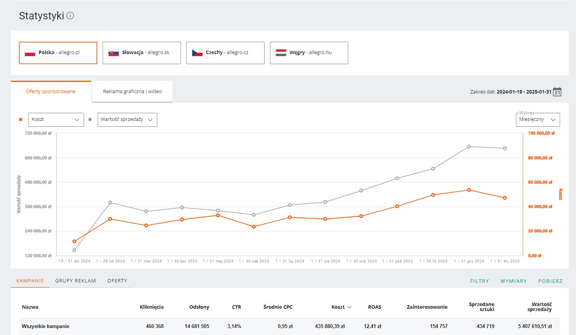Open the FILTRY link
Image resolution: width=576 pixels, height=335 pixels.
[x=480, y=281]
